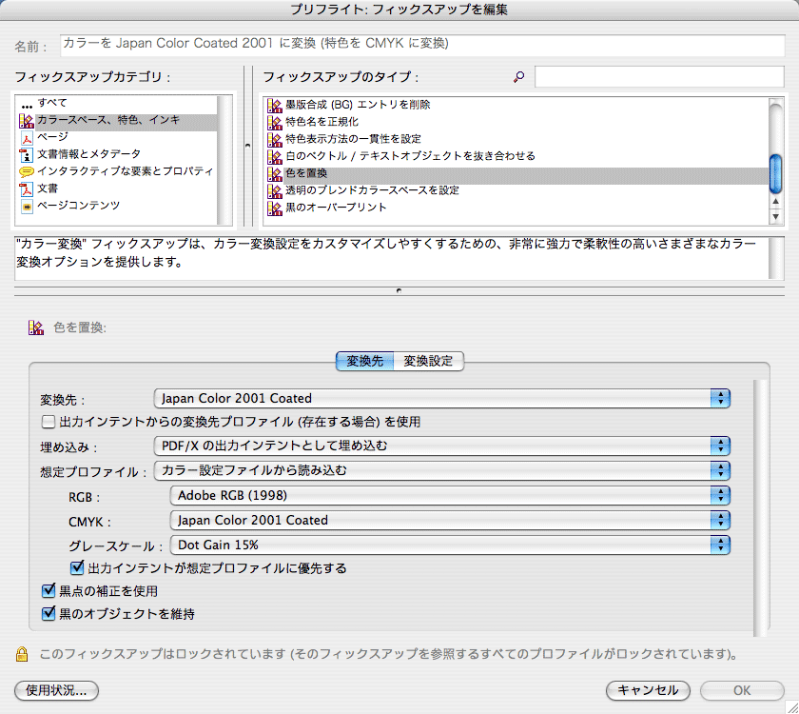
Task: Click the ページ category icon
Action: [27, 138]
